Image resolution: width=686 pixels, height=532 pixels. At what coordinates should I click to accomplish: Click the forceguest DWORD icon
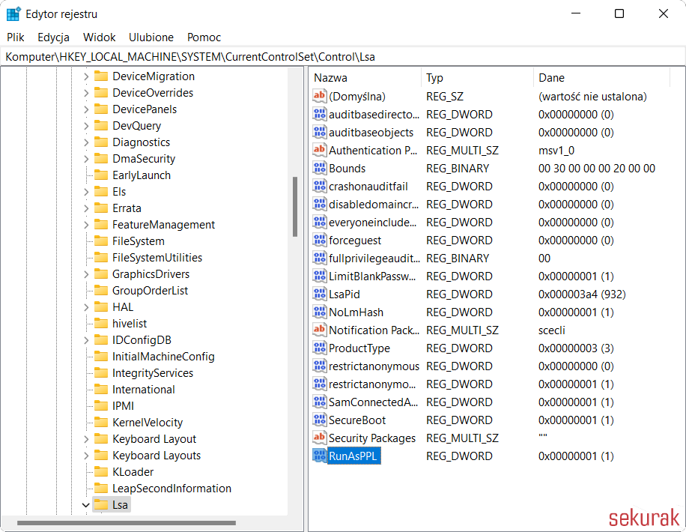[319, 240]
